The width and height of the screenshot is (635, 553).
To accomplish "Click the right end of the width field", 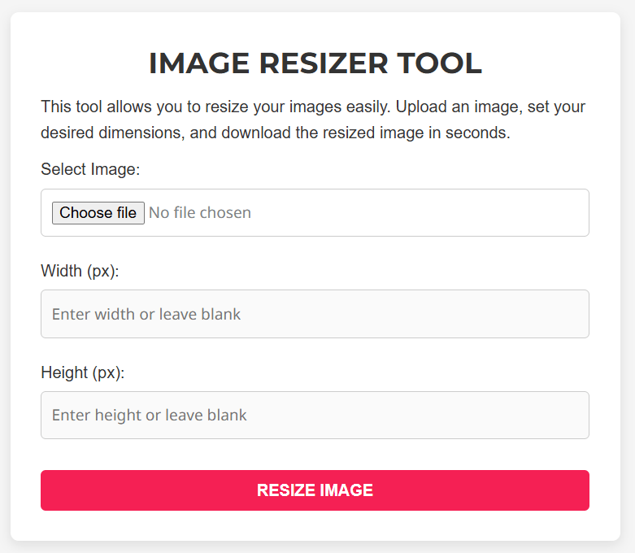I will click(x=569, y=314).
